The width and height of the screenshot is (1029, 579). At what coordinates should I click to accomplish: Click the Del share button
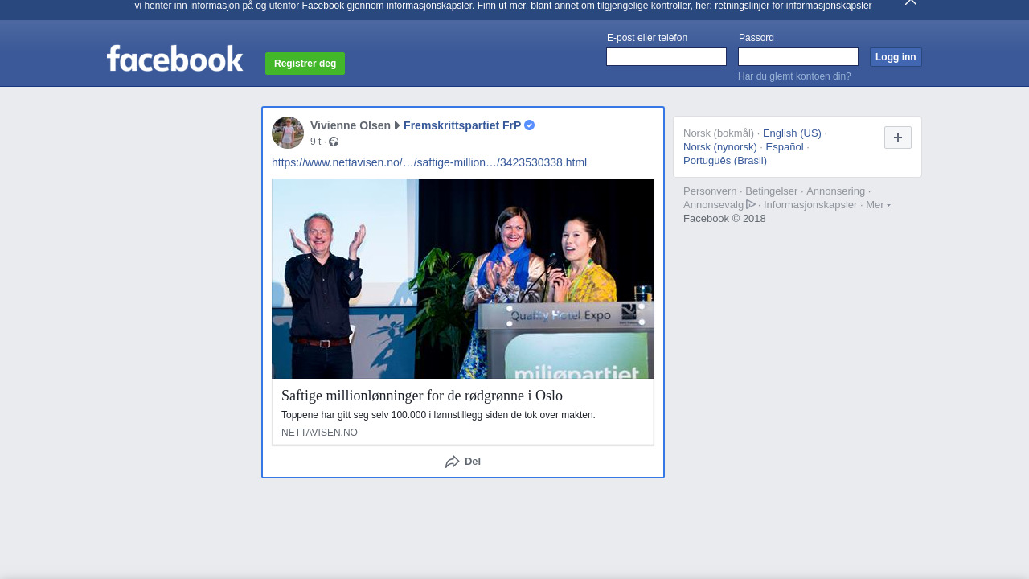[463, 462]
